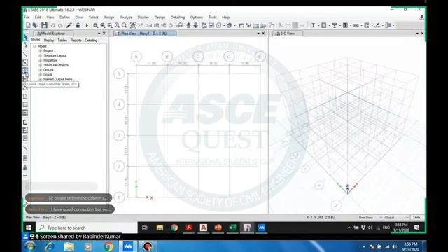Toggle the model lock padlock icon

[78, 25]
